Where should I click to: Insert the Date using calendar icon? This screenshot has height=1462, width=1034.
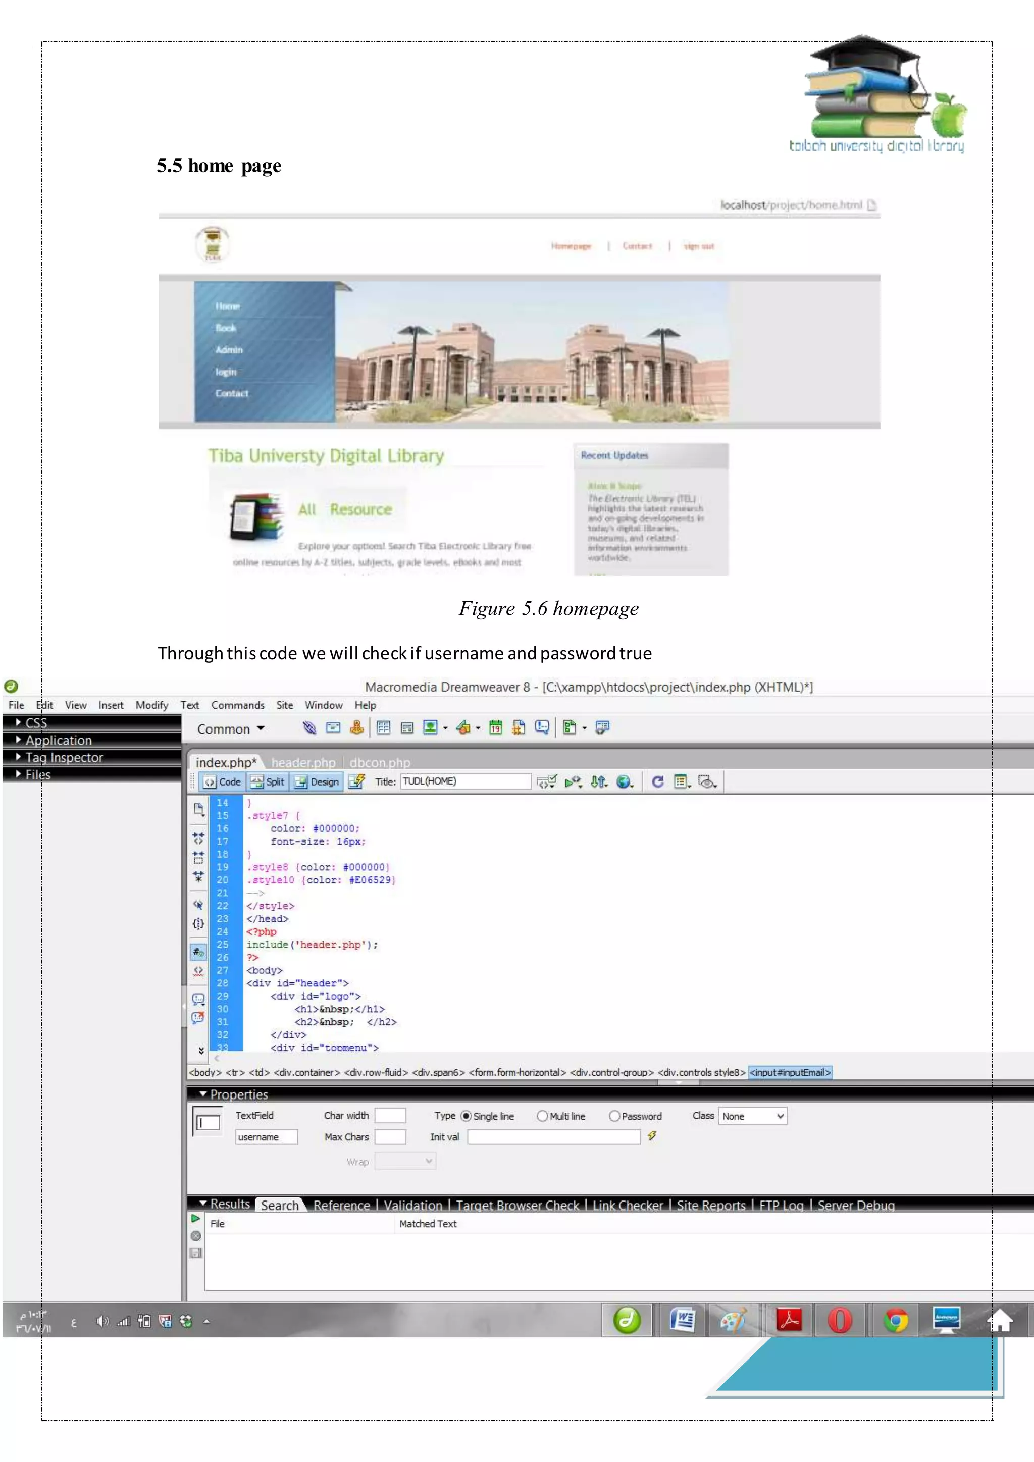point(495,727)
